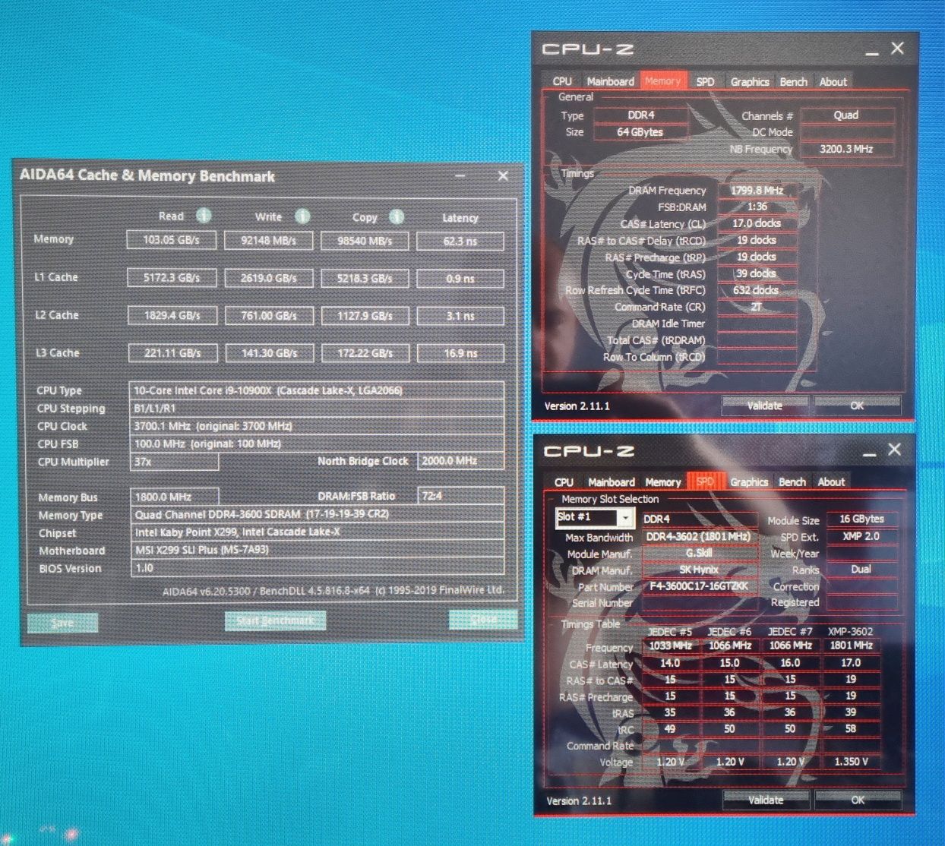Open Graphics tab in upper CPU-Z window
This screenshot has width=945, height=846.
(750, 81)
